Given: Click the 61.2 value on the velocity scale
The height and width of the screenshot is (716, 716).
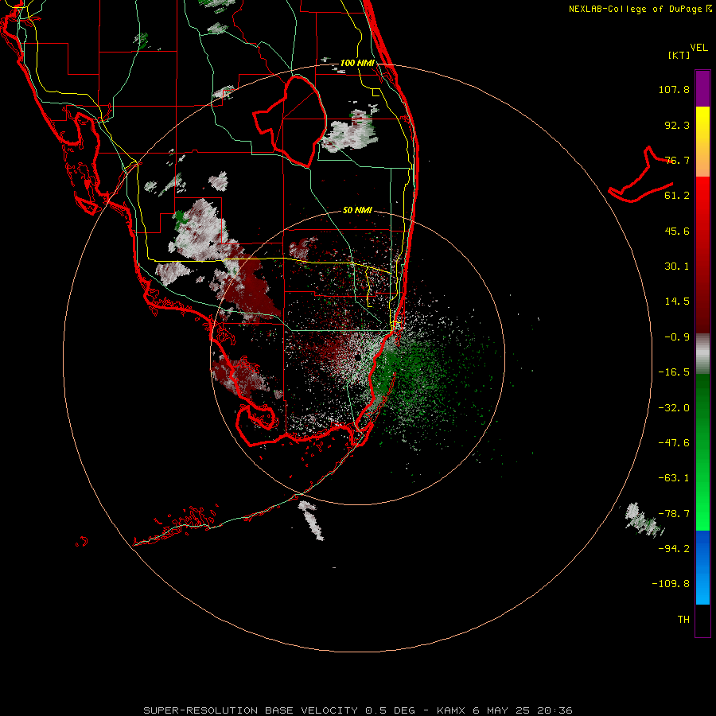Looking at the screenshot, I should pos(677,196).
